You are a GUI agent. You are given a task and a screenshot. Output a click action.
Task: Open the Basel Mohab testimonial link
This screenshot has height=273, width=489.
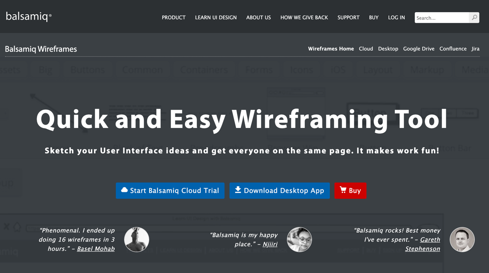coord(96,249)
